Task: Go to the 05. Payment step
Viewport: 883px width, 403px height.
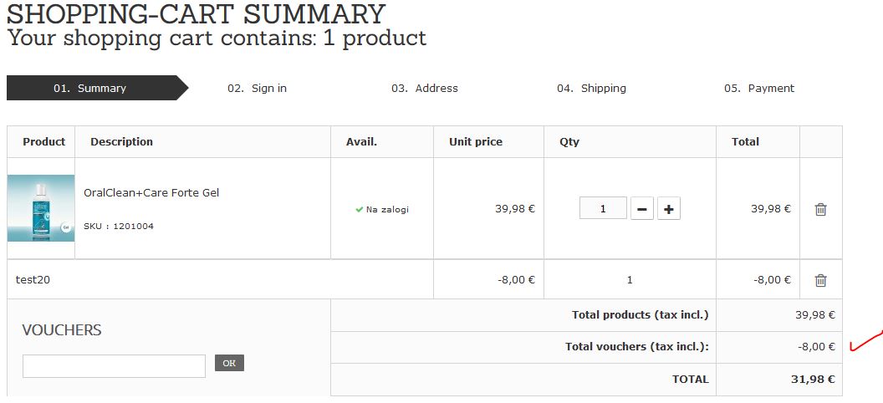Action: pos(759,89)
